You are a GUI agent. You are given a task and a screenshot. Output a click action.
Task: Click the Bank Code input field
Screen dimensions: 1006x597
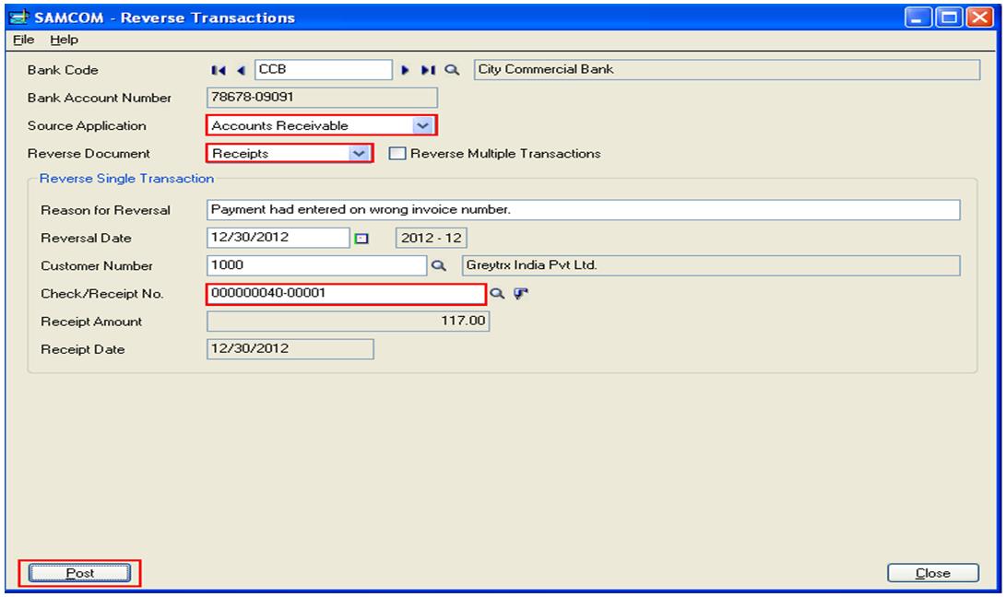coord(324,69)
